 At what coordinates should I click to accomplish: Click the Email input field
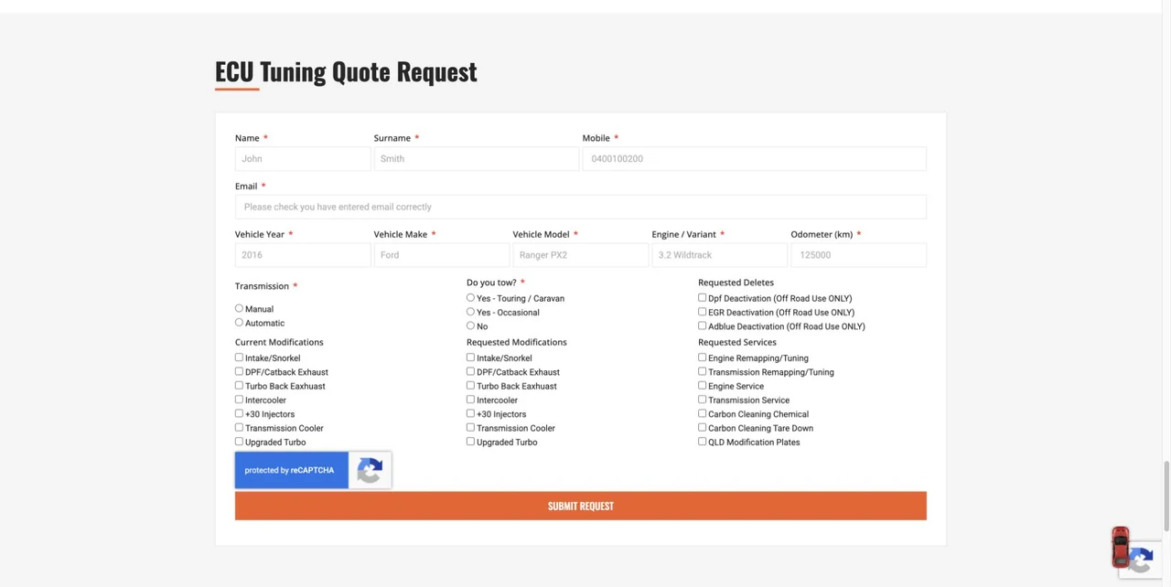coord(581,207)
